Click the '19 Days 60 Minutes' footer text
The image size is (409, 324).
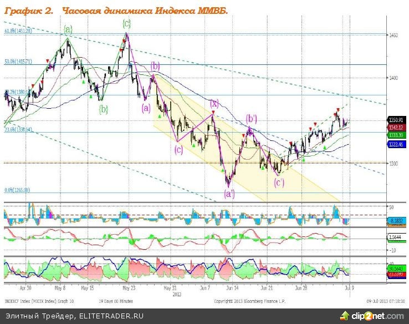tap(116, 301)
